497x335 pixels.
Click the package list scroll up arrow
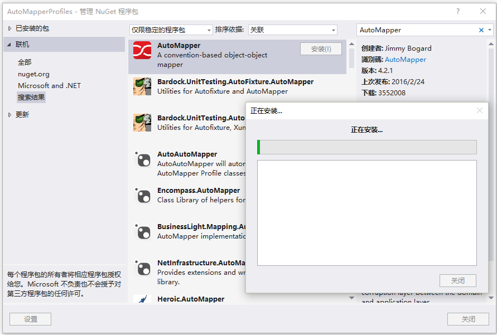[x=351, y=44]
